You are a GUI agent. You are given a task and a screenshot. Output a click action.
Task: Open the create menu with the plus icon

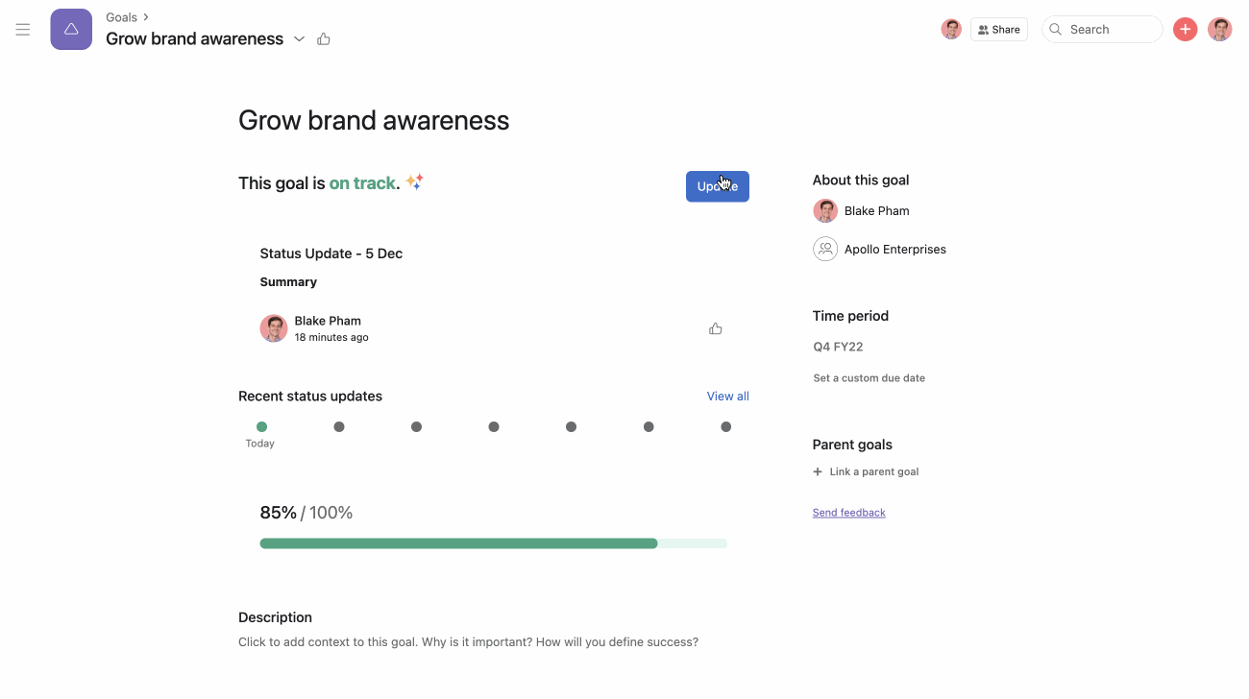coord(1185,29)
